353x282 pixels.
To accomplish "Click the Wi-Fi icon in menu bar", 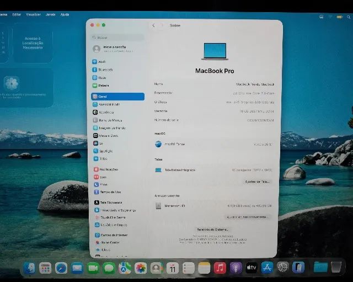I will pos(330,17).
